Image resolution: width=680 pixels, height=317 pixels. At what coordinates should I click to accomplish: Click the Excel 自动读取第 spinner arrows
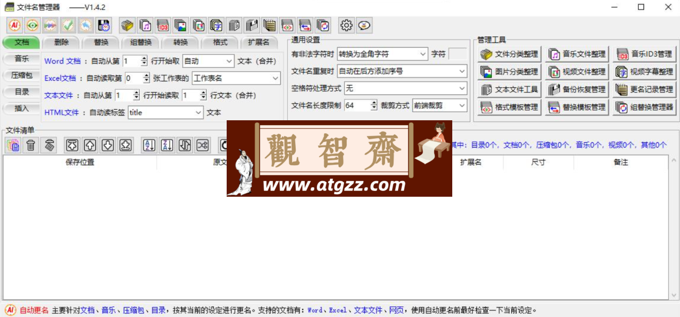(146, 78)
